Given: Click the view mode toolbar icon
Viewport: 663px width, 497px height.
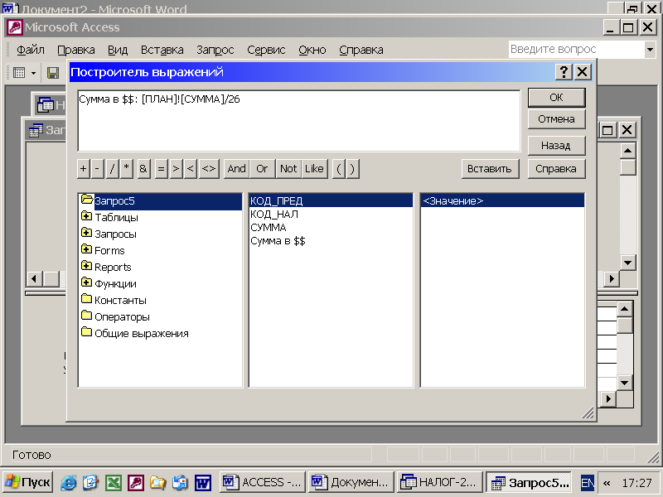Looking at the screenshot, I should point(19,73).
